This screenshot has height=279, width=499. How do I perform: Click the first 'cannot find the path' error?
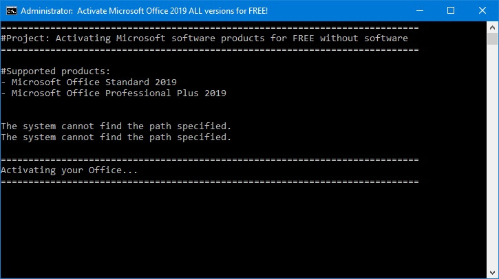116,126
